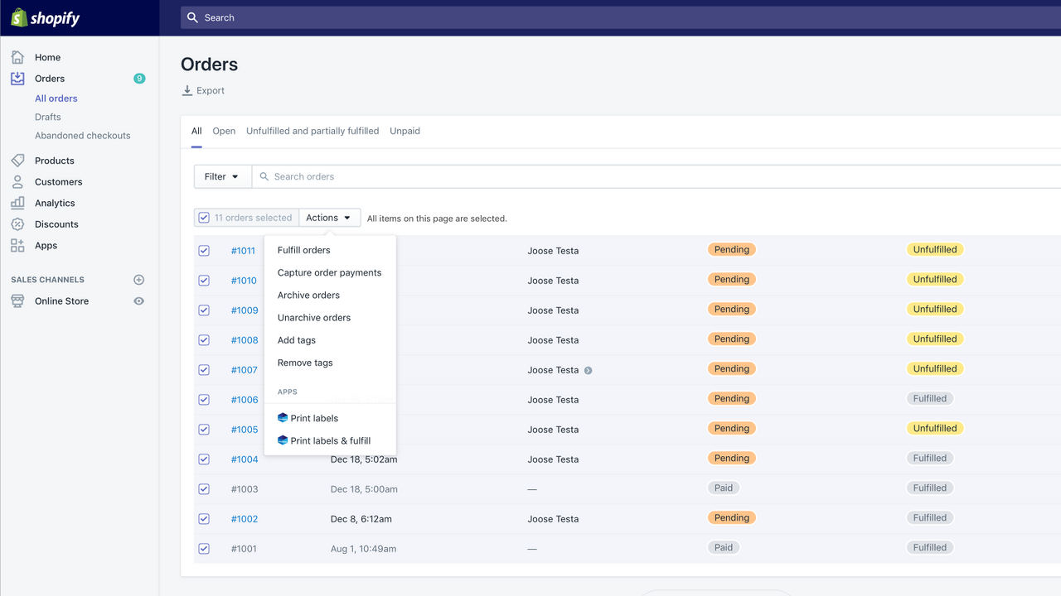Switch to the Open tab

tap(224, 131)
